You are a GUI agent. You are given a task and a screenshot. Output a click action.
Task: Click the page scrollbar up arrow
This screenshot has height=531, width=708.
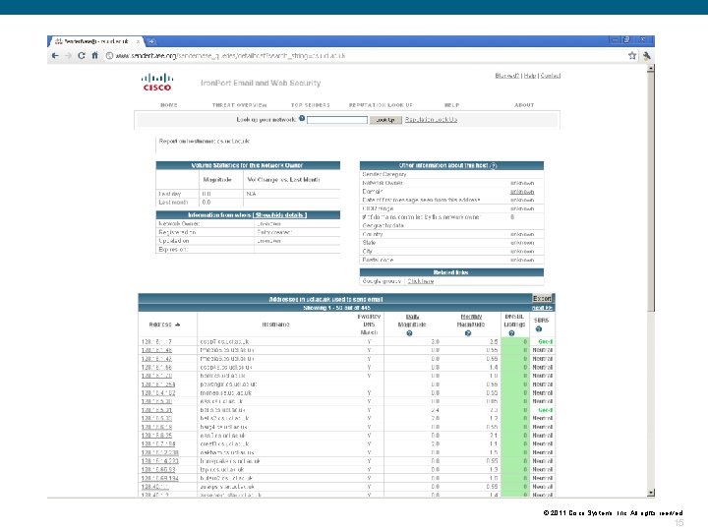[x=651, y=68]
